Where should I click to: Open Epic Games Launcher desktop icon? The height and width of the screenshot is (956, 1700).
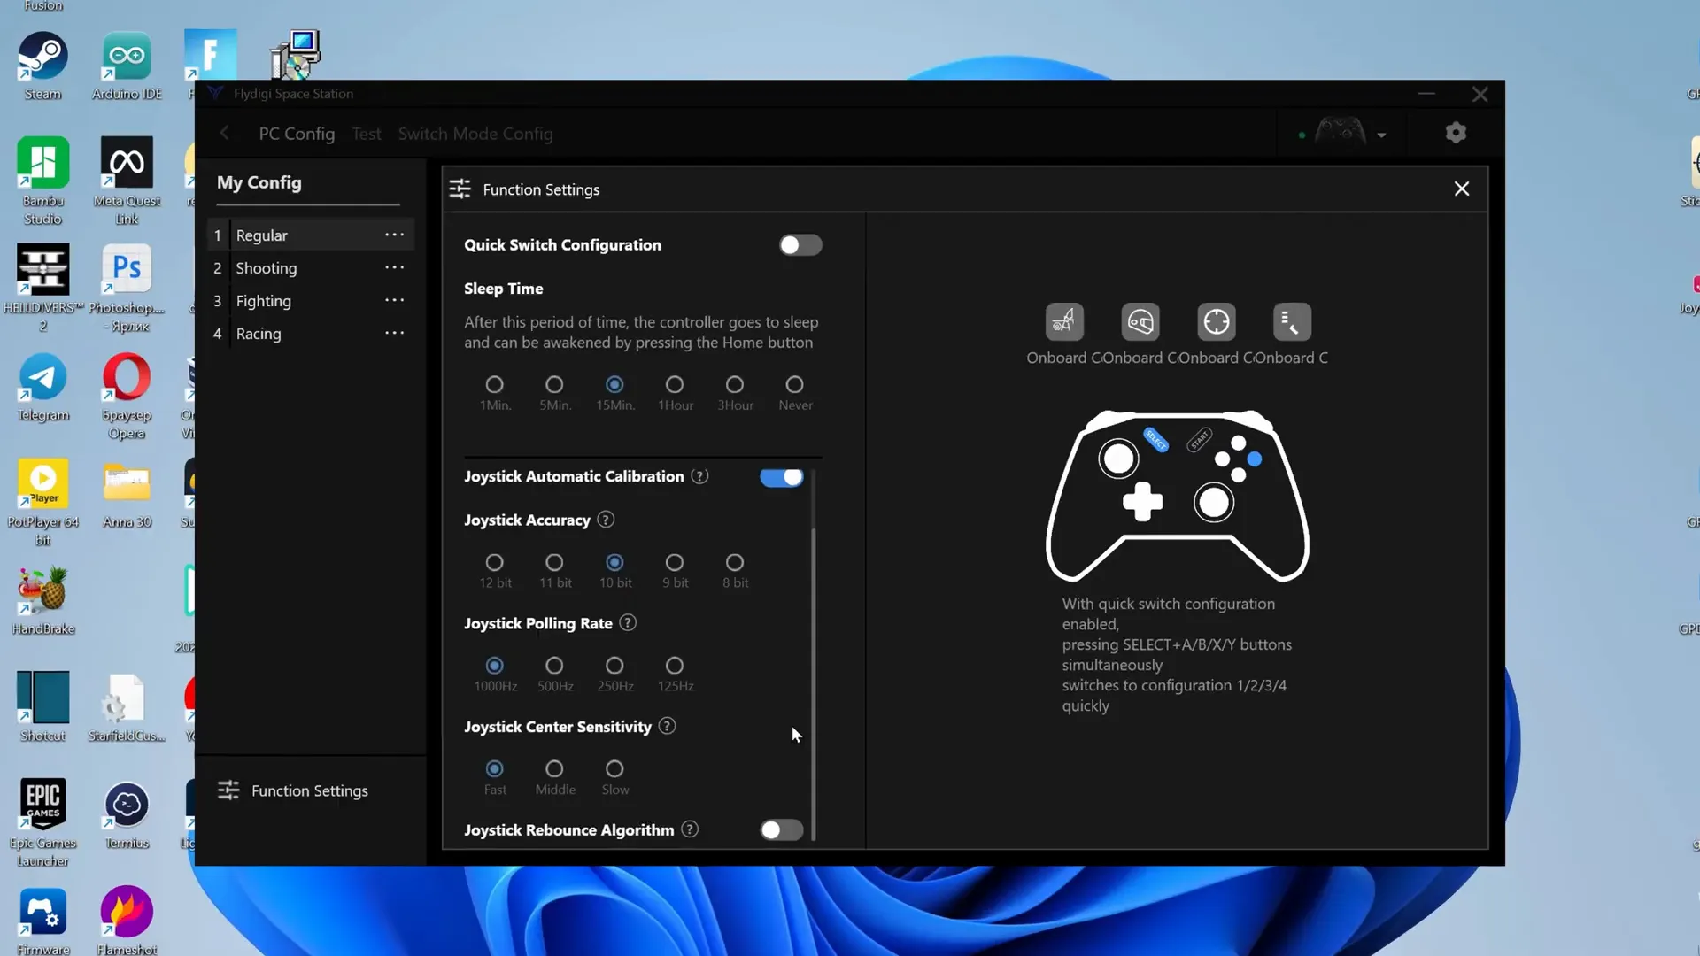click(x=42, y=823)
